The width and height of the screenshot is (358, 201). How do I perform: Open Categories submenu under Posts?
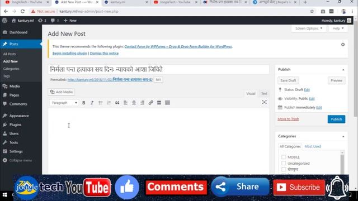[x=11, y=69]
